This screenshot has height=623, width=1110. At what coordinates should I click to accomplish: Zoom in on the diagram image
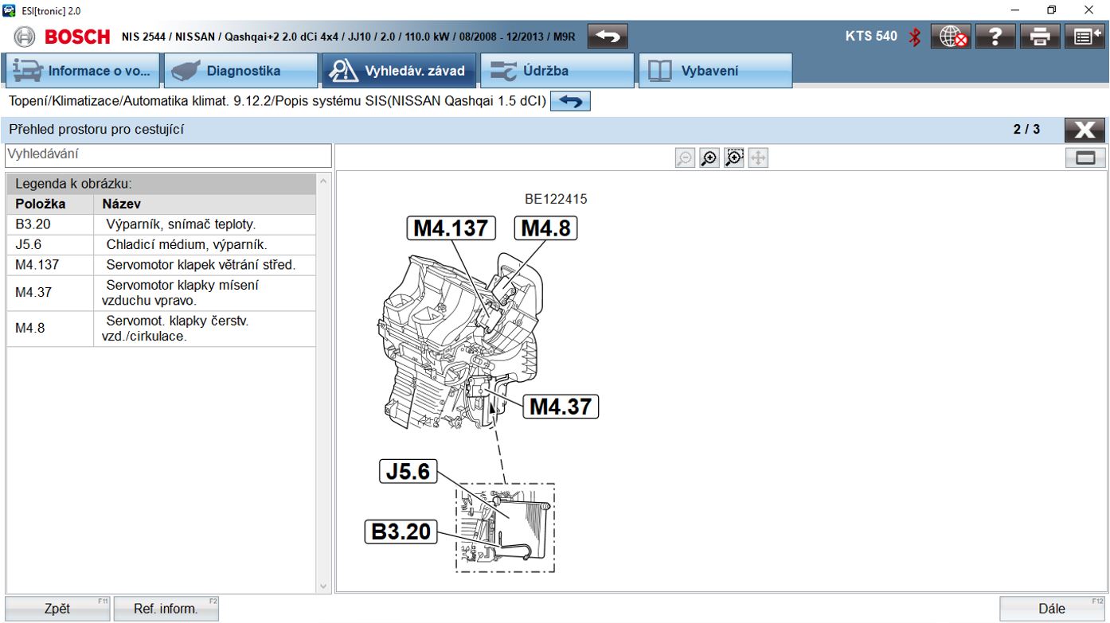709,158
